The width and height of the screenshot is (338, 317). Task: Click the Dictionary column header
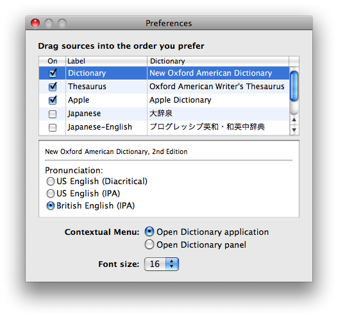[218, 61]
